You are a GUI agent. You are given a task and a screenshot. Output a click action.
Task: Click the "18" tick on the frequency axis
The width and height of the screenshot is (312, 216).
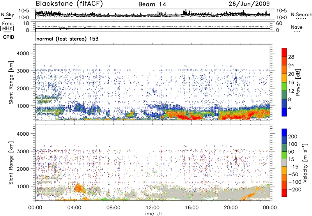pos(26,23)
